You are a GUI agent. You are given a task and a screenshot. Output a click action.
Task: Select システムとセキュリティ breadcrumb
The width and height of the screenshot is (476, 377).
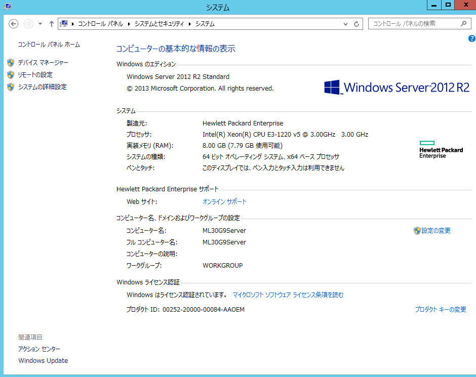point(159,24)
